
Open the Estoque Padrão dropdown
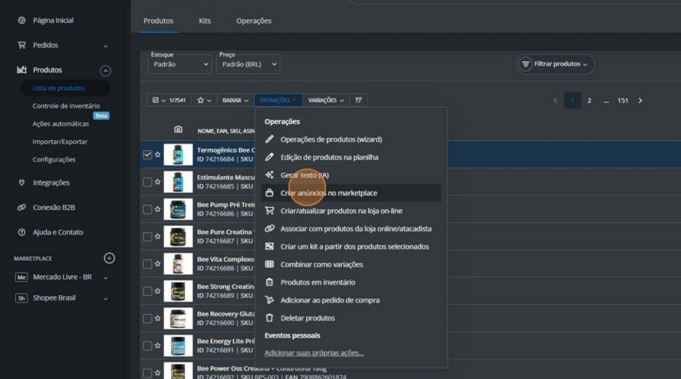(x=180, y=64)
